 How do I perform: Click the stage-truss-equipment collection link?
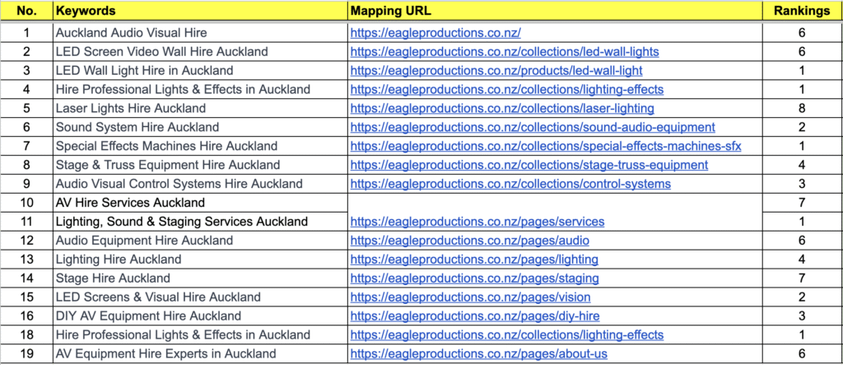(x=529, y=165)
